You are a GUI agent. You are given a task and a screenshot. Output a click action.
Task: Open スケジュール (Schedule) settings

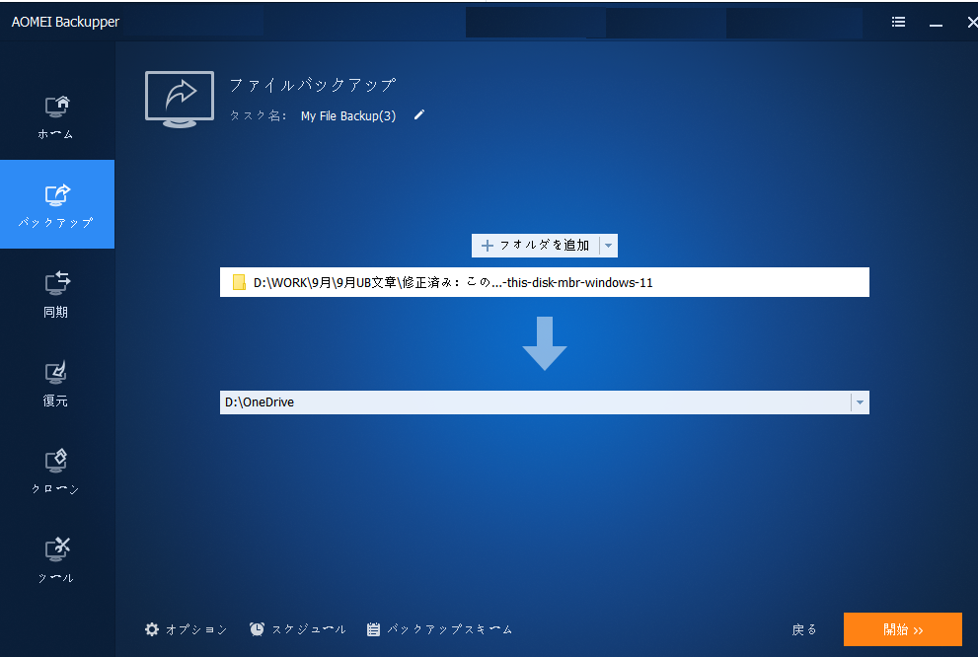(297, 629)
